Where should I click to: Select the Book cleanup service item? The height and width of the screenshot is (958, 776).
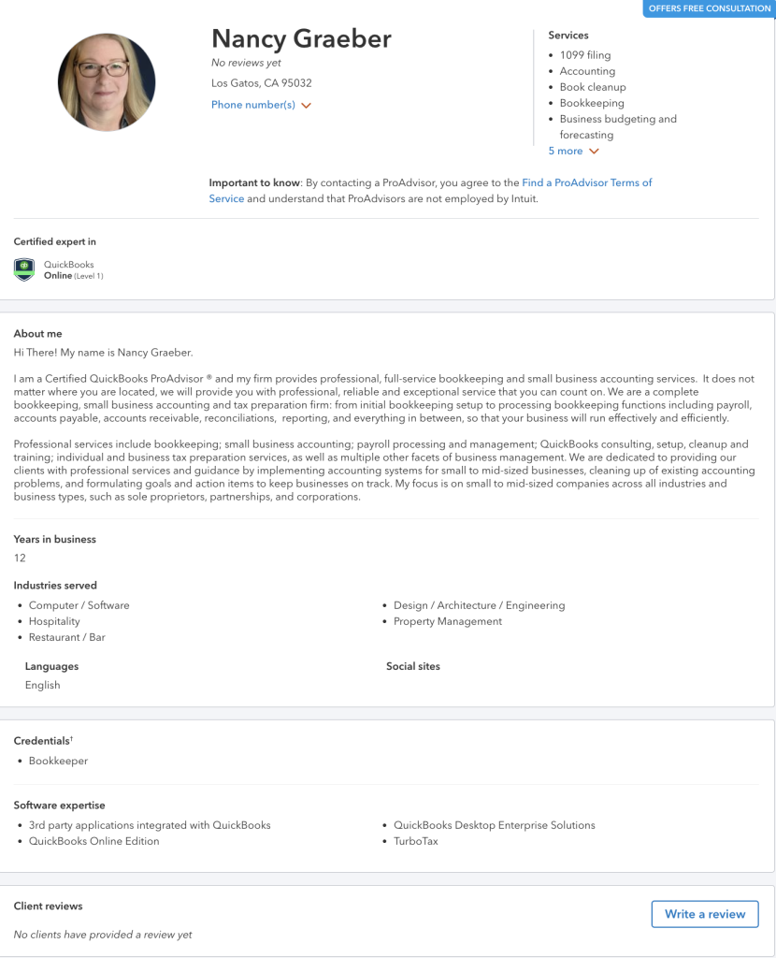593,87
